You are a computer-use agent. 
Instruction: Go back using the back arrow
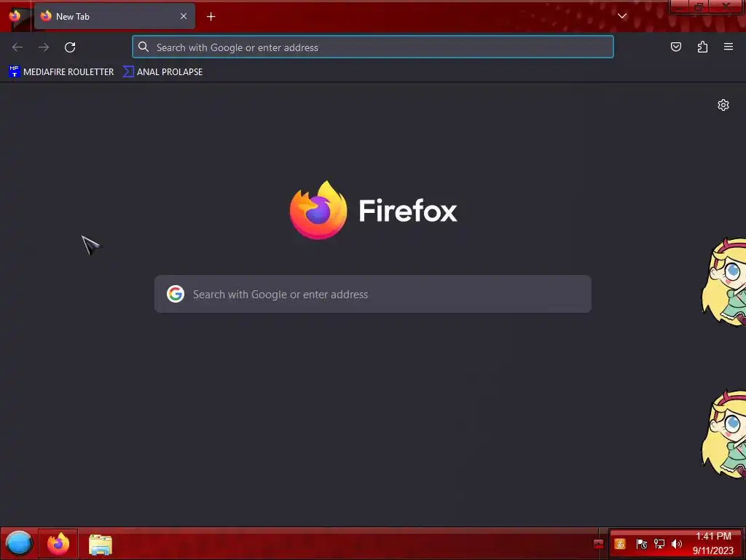coord(17,47)
